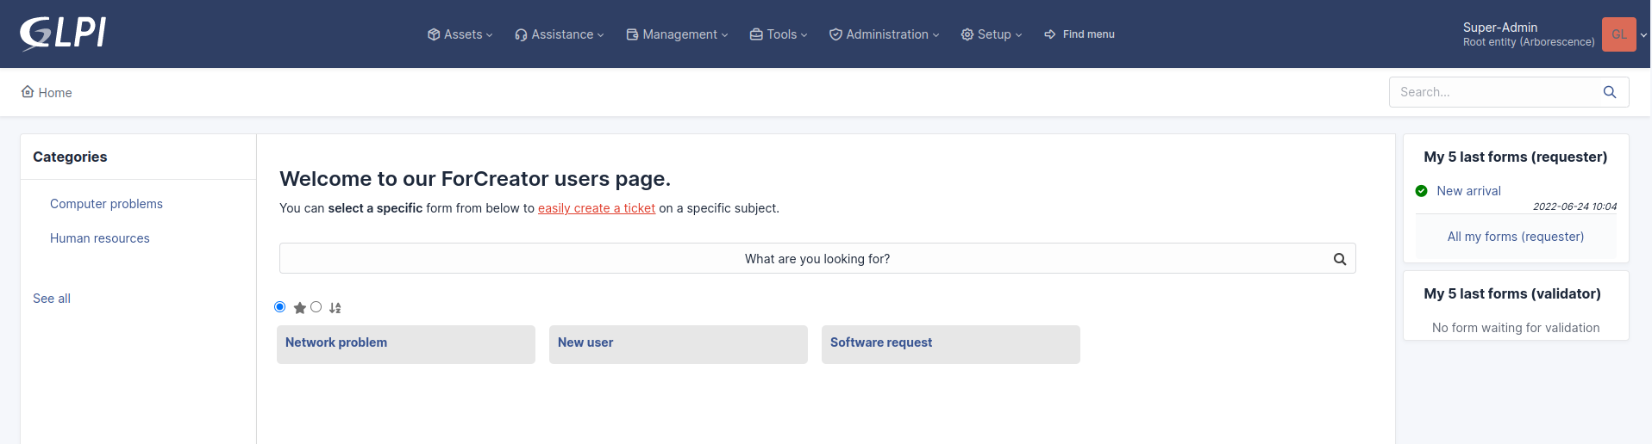Viewport: 1652px width, 444px height.
Task: Click the Assistance headset icon
Action: point(521,34)
